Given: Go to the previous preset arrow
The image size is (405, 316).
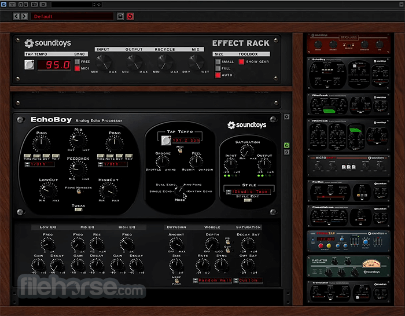Looking at the screenshot, I should [x=16, y=16].
